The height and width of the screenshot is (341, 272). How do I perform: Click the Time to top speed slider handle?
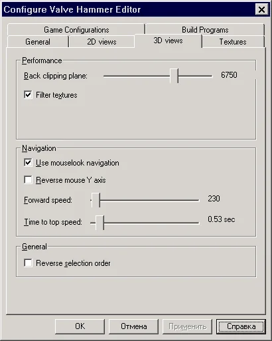(100, 223)
